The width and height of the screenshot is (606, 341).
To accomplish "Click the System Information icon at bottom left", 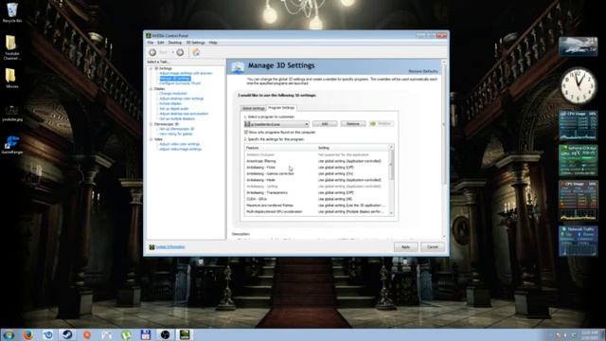I will pos(151,247).
